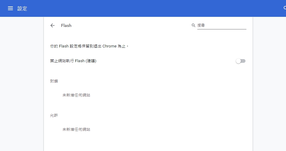
Task: Focus the 搜尋 input field
Action: pos(222,25)
